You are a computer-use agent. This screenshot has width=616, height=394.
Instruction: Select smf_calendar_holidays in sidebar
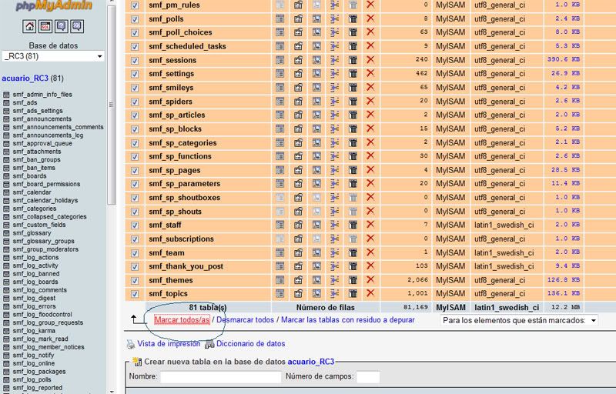45,200
